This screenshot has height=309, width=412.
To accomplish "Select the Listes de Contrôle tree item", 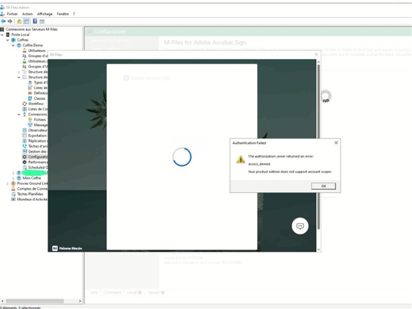I will [x=38, y=109].
